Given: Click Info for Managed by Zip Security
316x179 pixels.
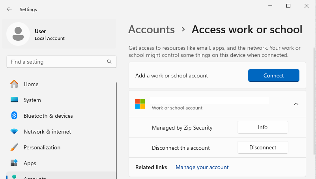Looking at the screenshot, I should coord(262,128).
